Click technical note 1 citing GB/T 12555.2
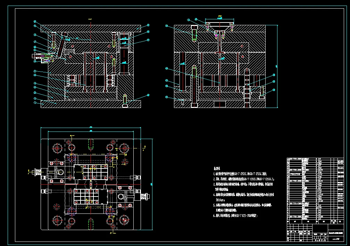This screenshot has width=350, height=246. 240,174
